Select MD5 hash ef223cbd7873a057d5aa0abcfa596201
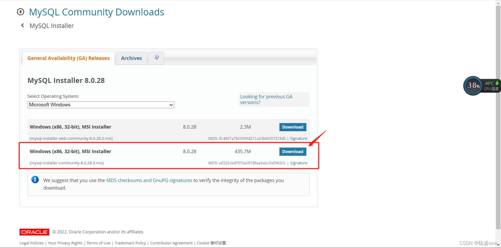The width and height of the screenshot is (501, 248). 252,163
